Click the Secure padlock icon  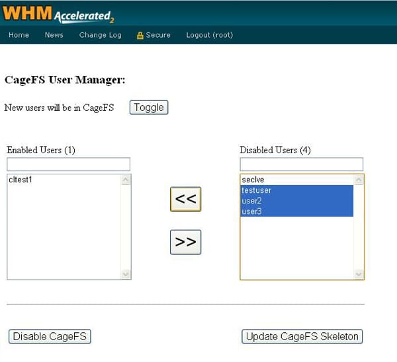click(140, 36)
